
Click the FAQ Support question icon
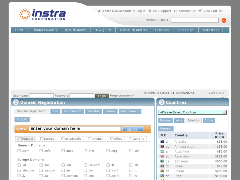click(x=150, y=11)
